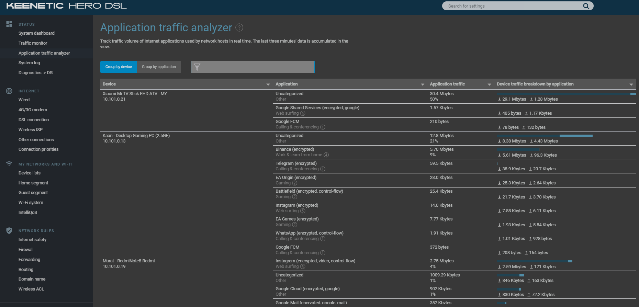The image size is (639, 307).
Task: Click the 'Xiaomi Mi TV Stick FHD ATV - MY' device
Action: (135, 94)
